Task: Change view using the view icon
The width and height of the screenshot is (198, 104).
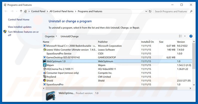Action: [180, 36]
